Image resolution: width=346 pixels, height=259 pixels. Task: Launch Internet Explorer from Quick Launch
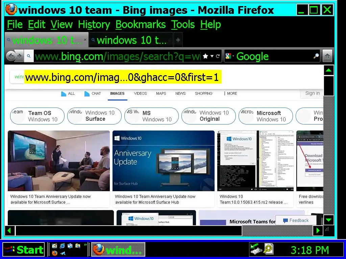click(x=63, y=246)
